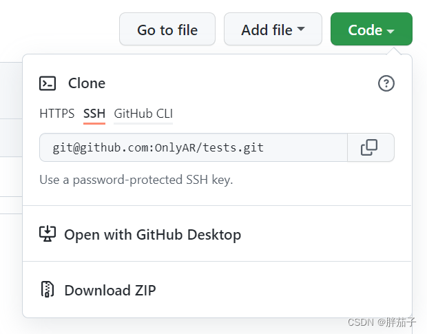427x334 pixels.
Task: Switch to the GitHub CLI tab
Action: coord(143,114)
